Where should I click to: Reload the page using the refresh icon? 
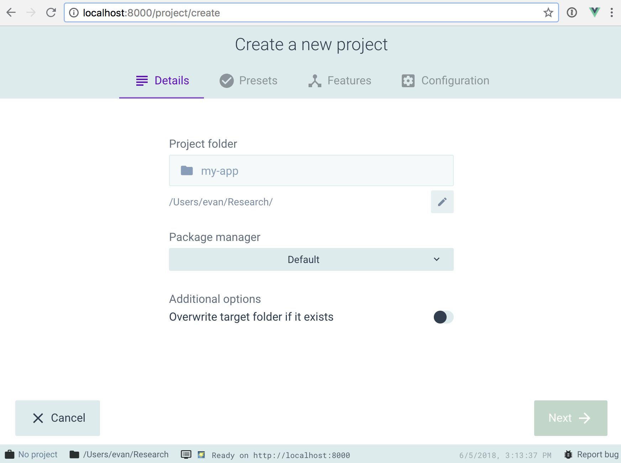(x=51, y=13)
